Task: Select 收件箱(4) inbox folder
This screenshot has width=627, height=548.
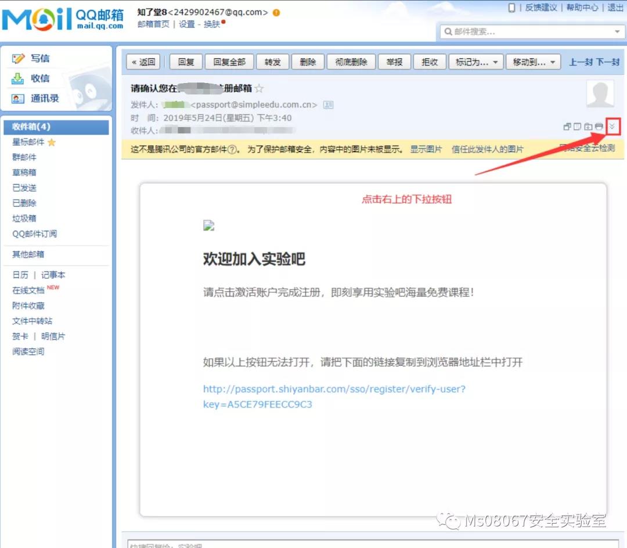Action: point(31,127)
